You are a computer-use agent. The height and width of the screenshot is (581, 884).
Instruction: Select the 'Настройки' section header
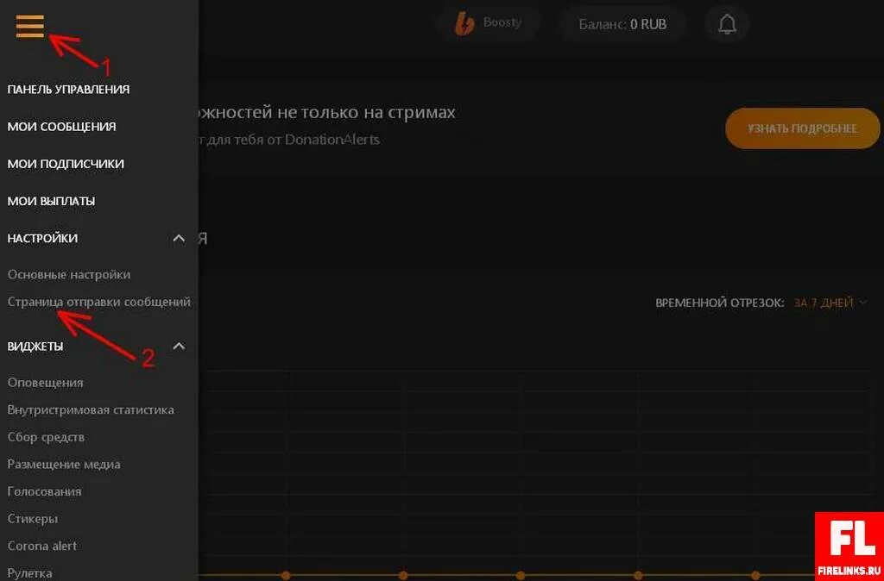(42, 238)
